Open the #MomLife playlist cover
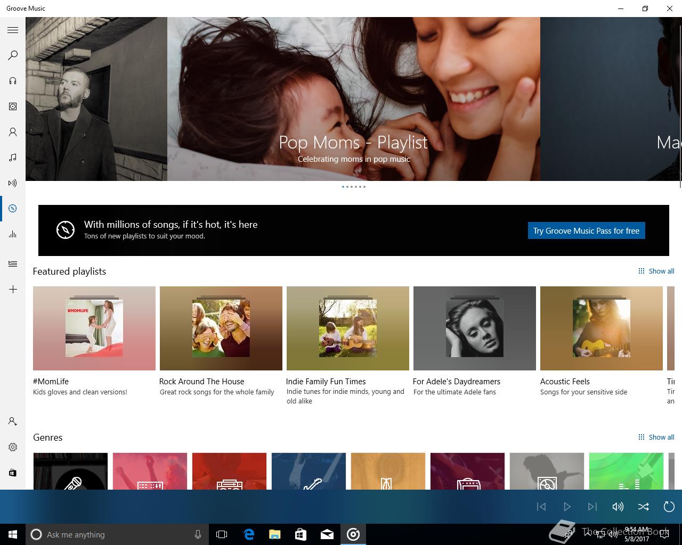Screen dimensions: 682x545 coord(94,328)
